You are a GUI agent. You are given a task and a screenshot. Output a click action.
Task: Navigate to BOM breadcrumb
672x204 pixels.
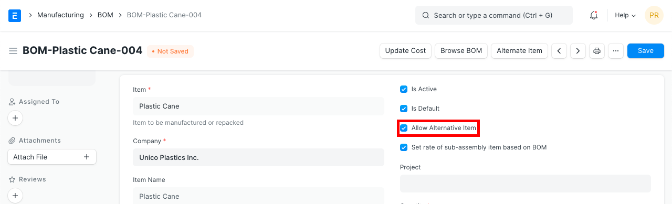[x=106, y=15]
